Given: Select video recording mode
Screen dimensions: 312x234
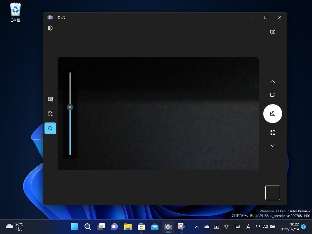Looking at the screenshot, I should pyautogui.click(x=272, y=94).
